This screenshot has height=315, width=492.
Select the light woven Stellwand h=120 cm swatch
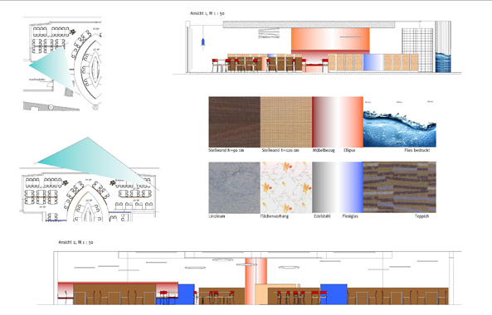pos(286,122)
